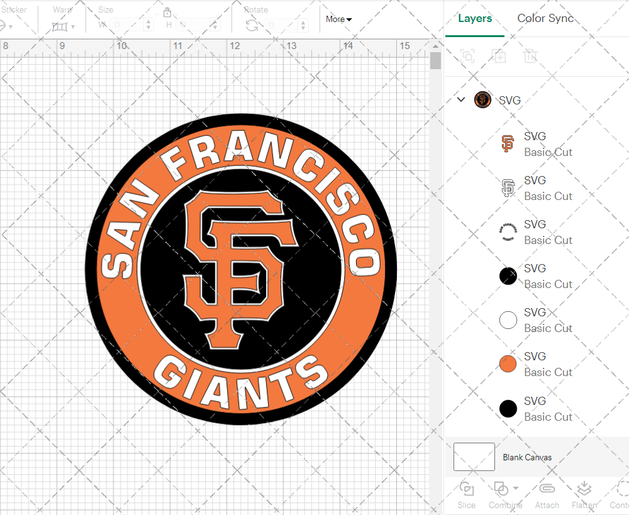The image size is (629, 515).
Task: Click the Rotate icon in toolbar
Action: [x=252, y=26]
